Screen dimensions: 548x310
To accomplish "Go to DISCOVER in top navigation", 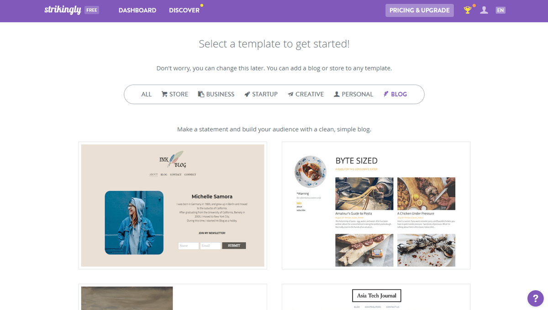I will pyautogui.click(x=184, y=10).
